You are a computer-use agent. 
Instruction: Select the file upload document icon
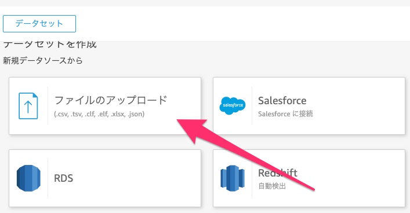pos(28,106)
